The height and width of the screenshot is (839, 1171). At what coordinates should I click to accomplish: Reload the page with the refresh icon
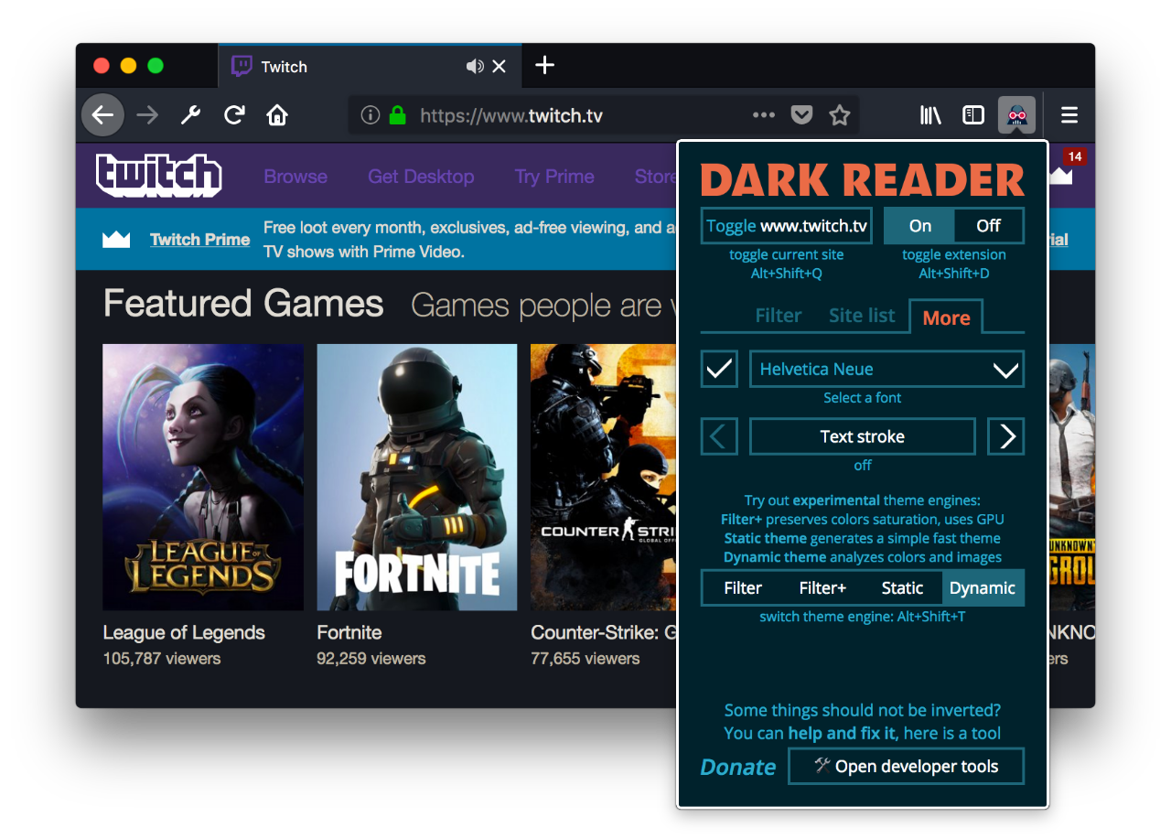[234, 114]
